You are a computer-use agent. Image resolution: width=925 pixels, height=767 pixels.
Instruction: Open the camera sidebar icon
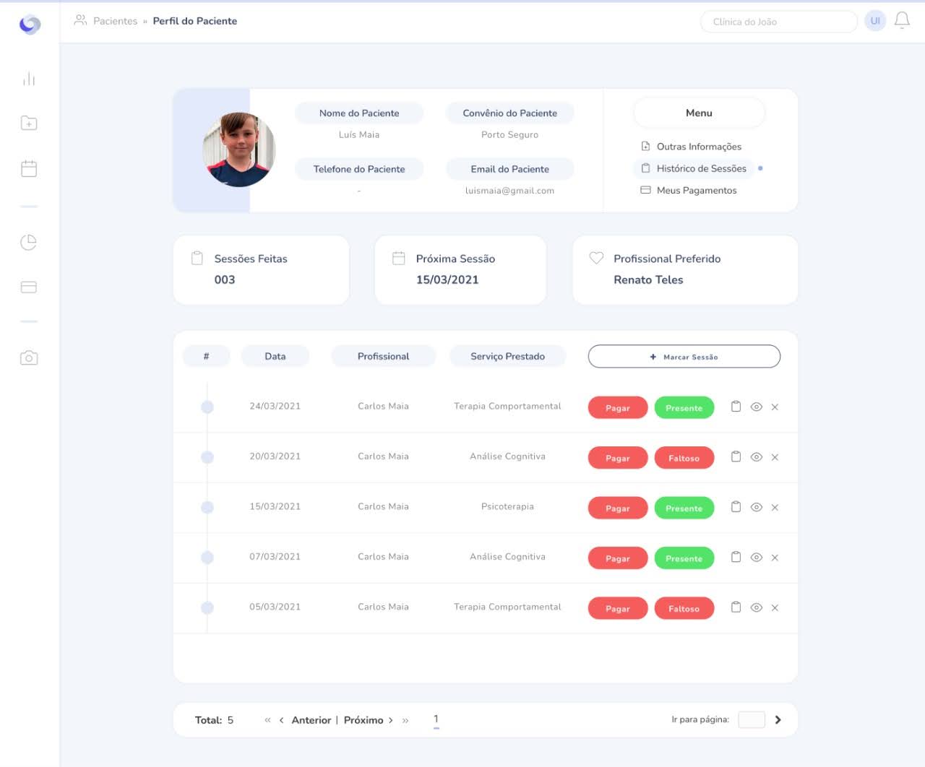point(29,357)
